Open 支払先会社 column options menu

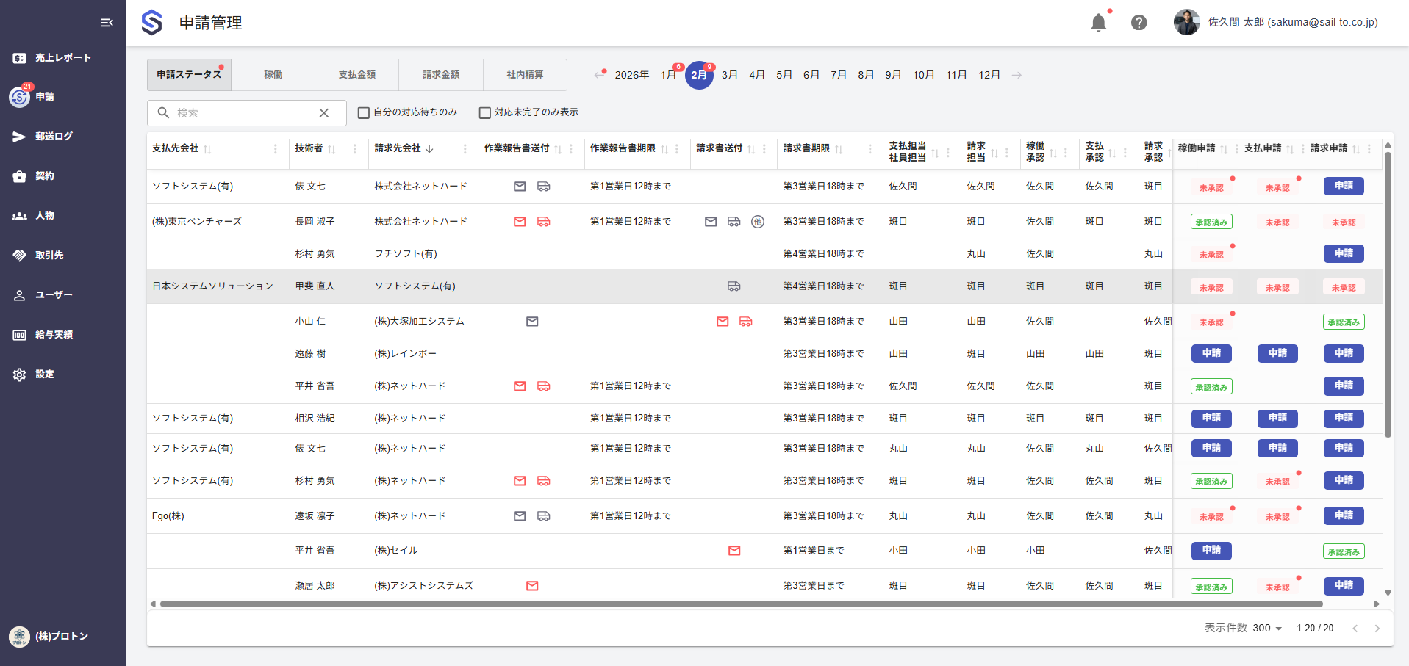[x=276, y=149]
